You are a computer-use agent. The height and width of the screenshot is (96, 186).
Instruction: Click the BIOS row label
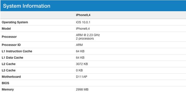(x=6, y=83)
